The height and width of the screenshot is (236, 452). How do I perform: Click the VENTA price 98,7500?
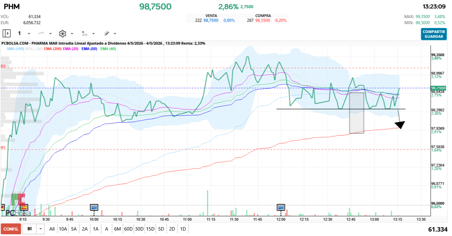pos(211,20)
